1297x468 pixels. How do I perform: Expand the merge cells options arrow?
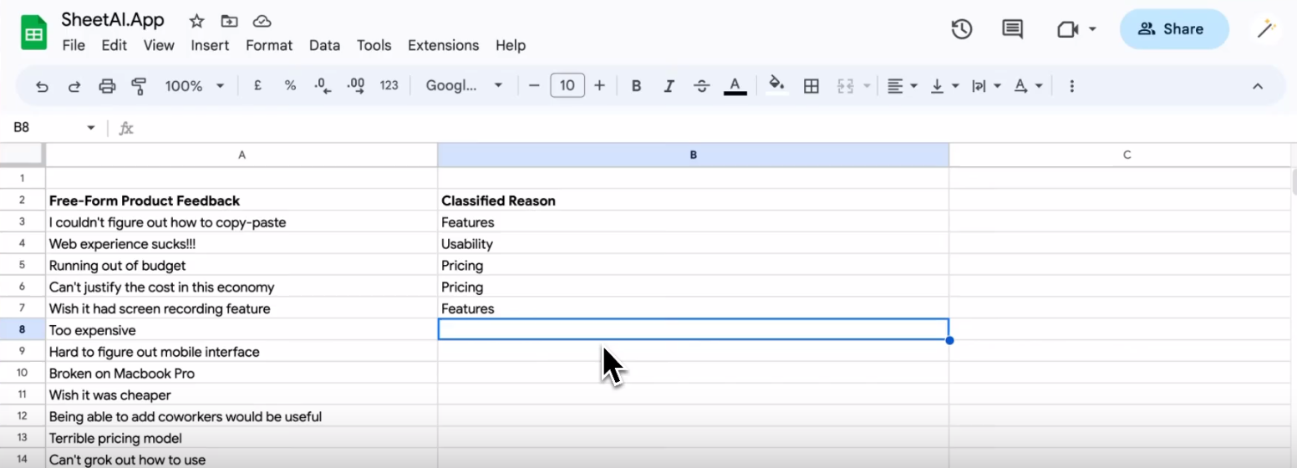click(x=867, y=86)
